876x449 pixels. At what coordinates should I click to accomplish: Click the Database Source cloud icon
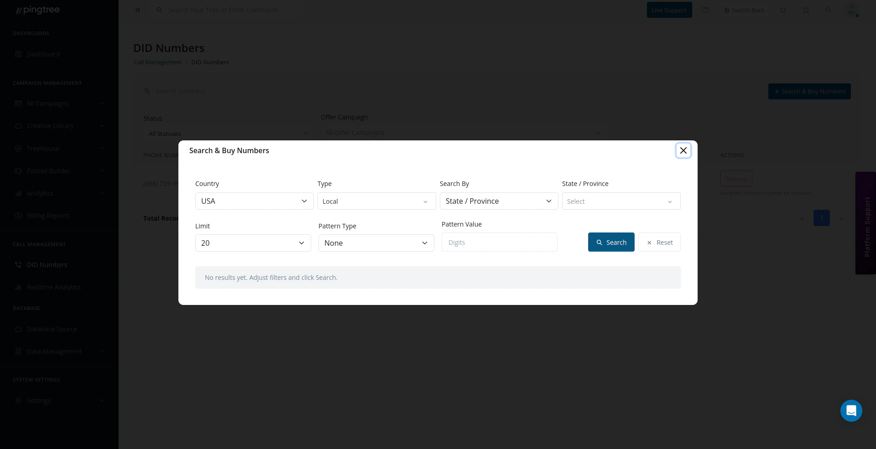coord(18,329)
